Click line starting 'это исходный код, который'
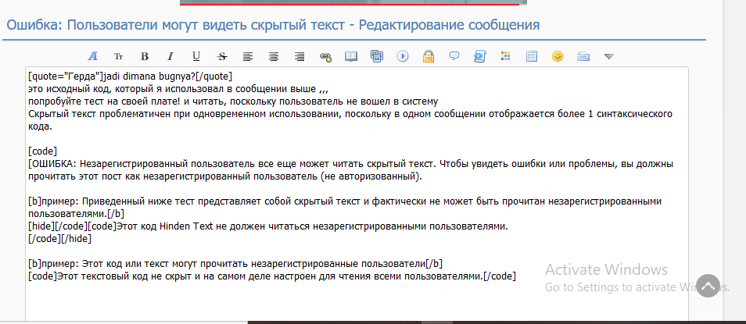746x324 pixels. coord(178,89)
